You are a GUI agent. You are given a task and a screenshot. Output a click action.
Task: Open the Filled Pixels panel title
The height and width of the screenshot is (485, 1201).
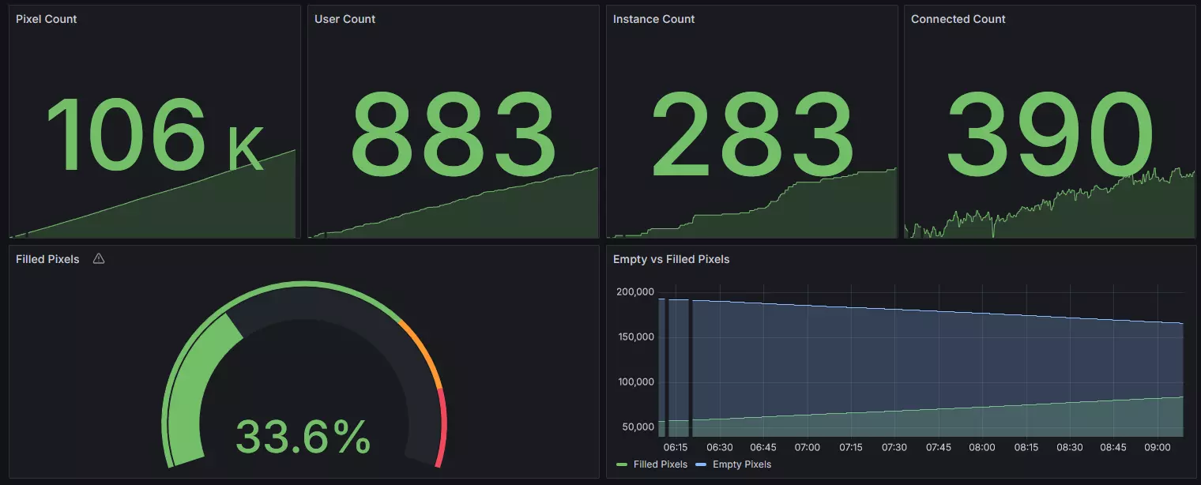(x=47, y=259)
